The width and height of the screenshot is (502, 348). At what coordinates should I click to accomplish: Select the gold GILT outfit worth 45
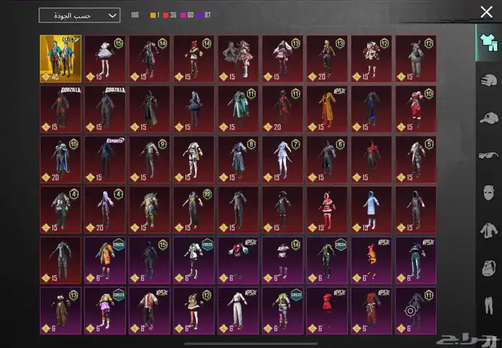click(60, 58)
